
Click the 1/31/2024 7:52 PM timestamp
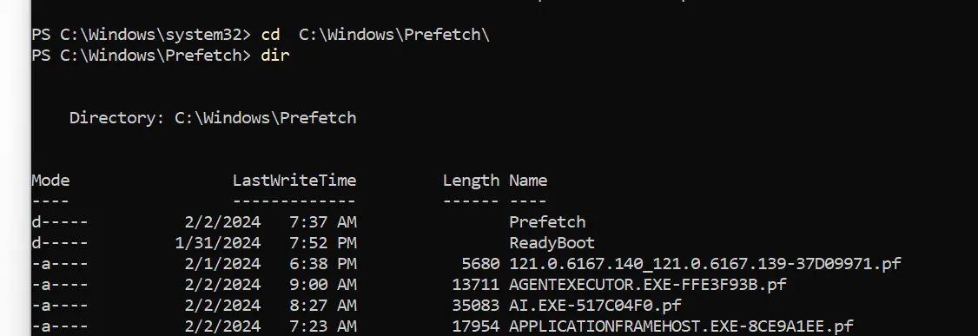click(x=266, y=243)
